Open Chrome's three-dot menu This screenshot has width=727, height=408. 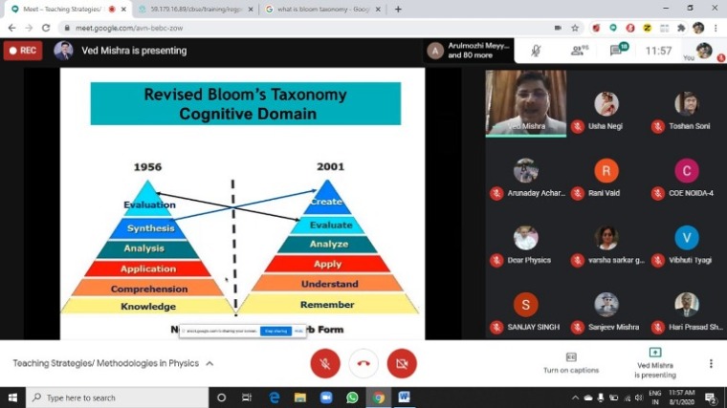(716, 28)
